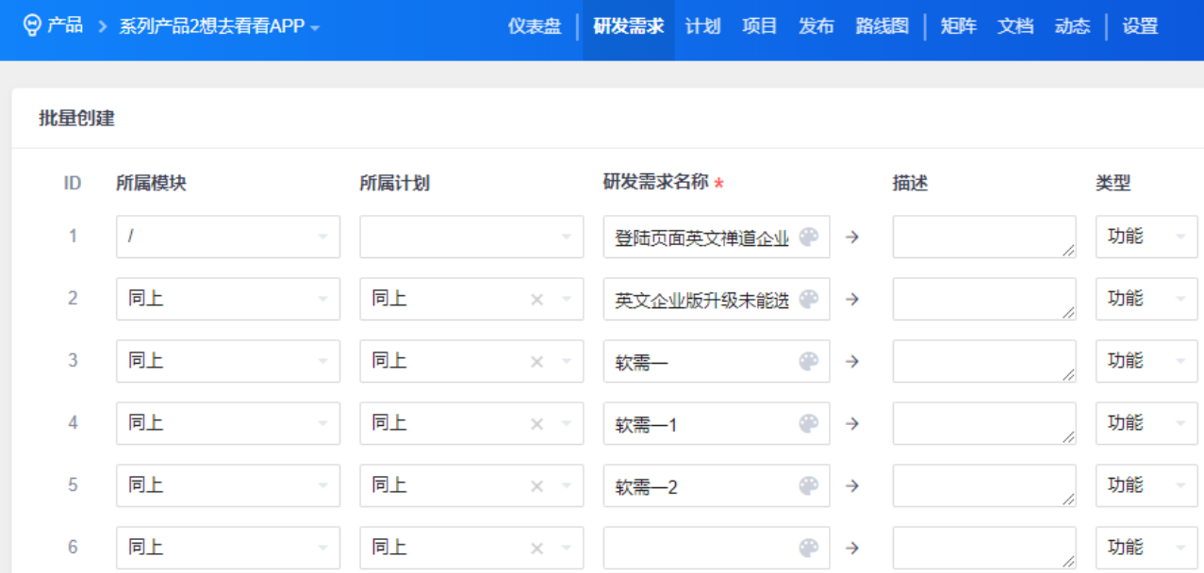This screenshot has height=573, width=1204.
Task: Click the 描述 text area in row 2
Action: click(x=983, y=300)
